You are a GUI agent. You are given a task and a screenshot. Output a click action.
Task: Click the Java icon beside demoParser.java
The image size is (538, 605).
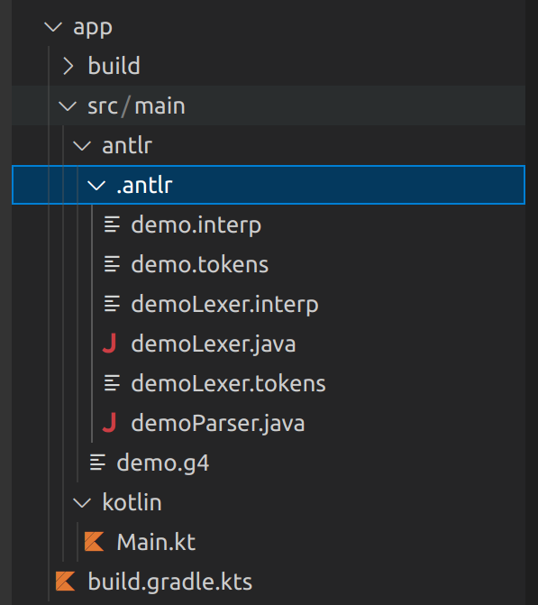pyautogui.click(x=110, y=423)
